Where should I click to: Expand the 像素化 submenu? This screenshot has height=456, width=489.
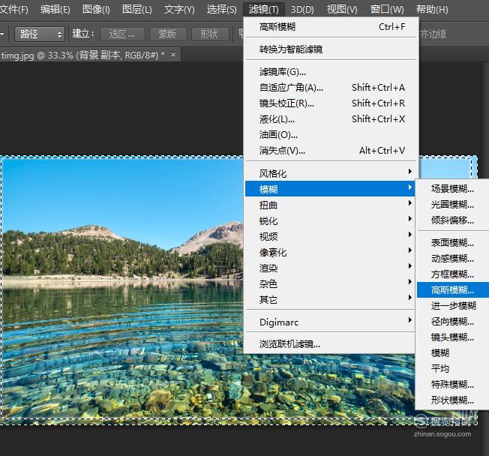point(330,252)
